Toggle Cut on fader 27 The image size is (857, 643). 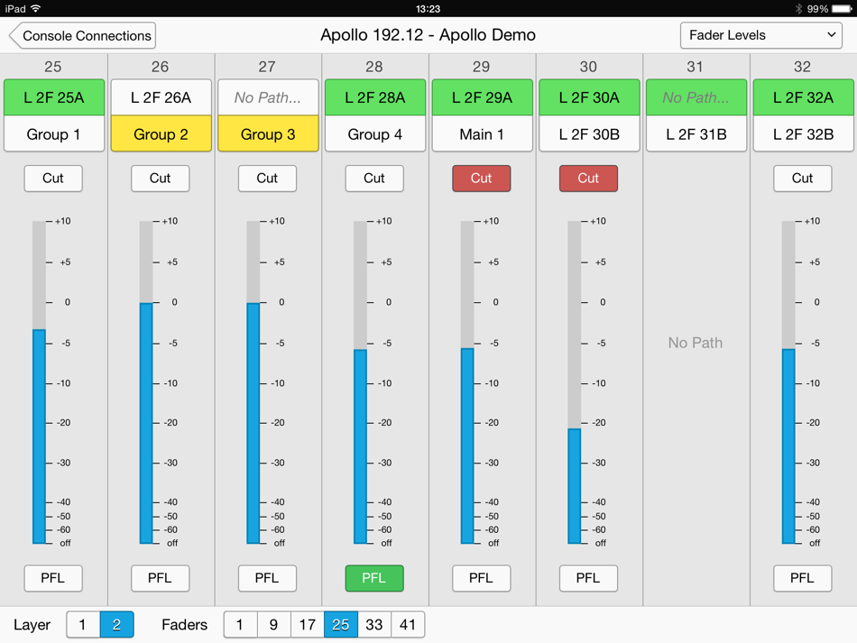pos(267,178)
